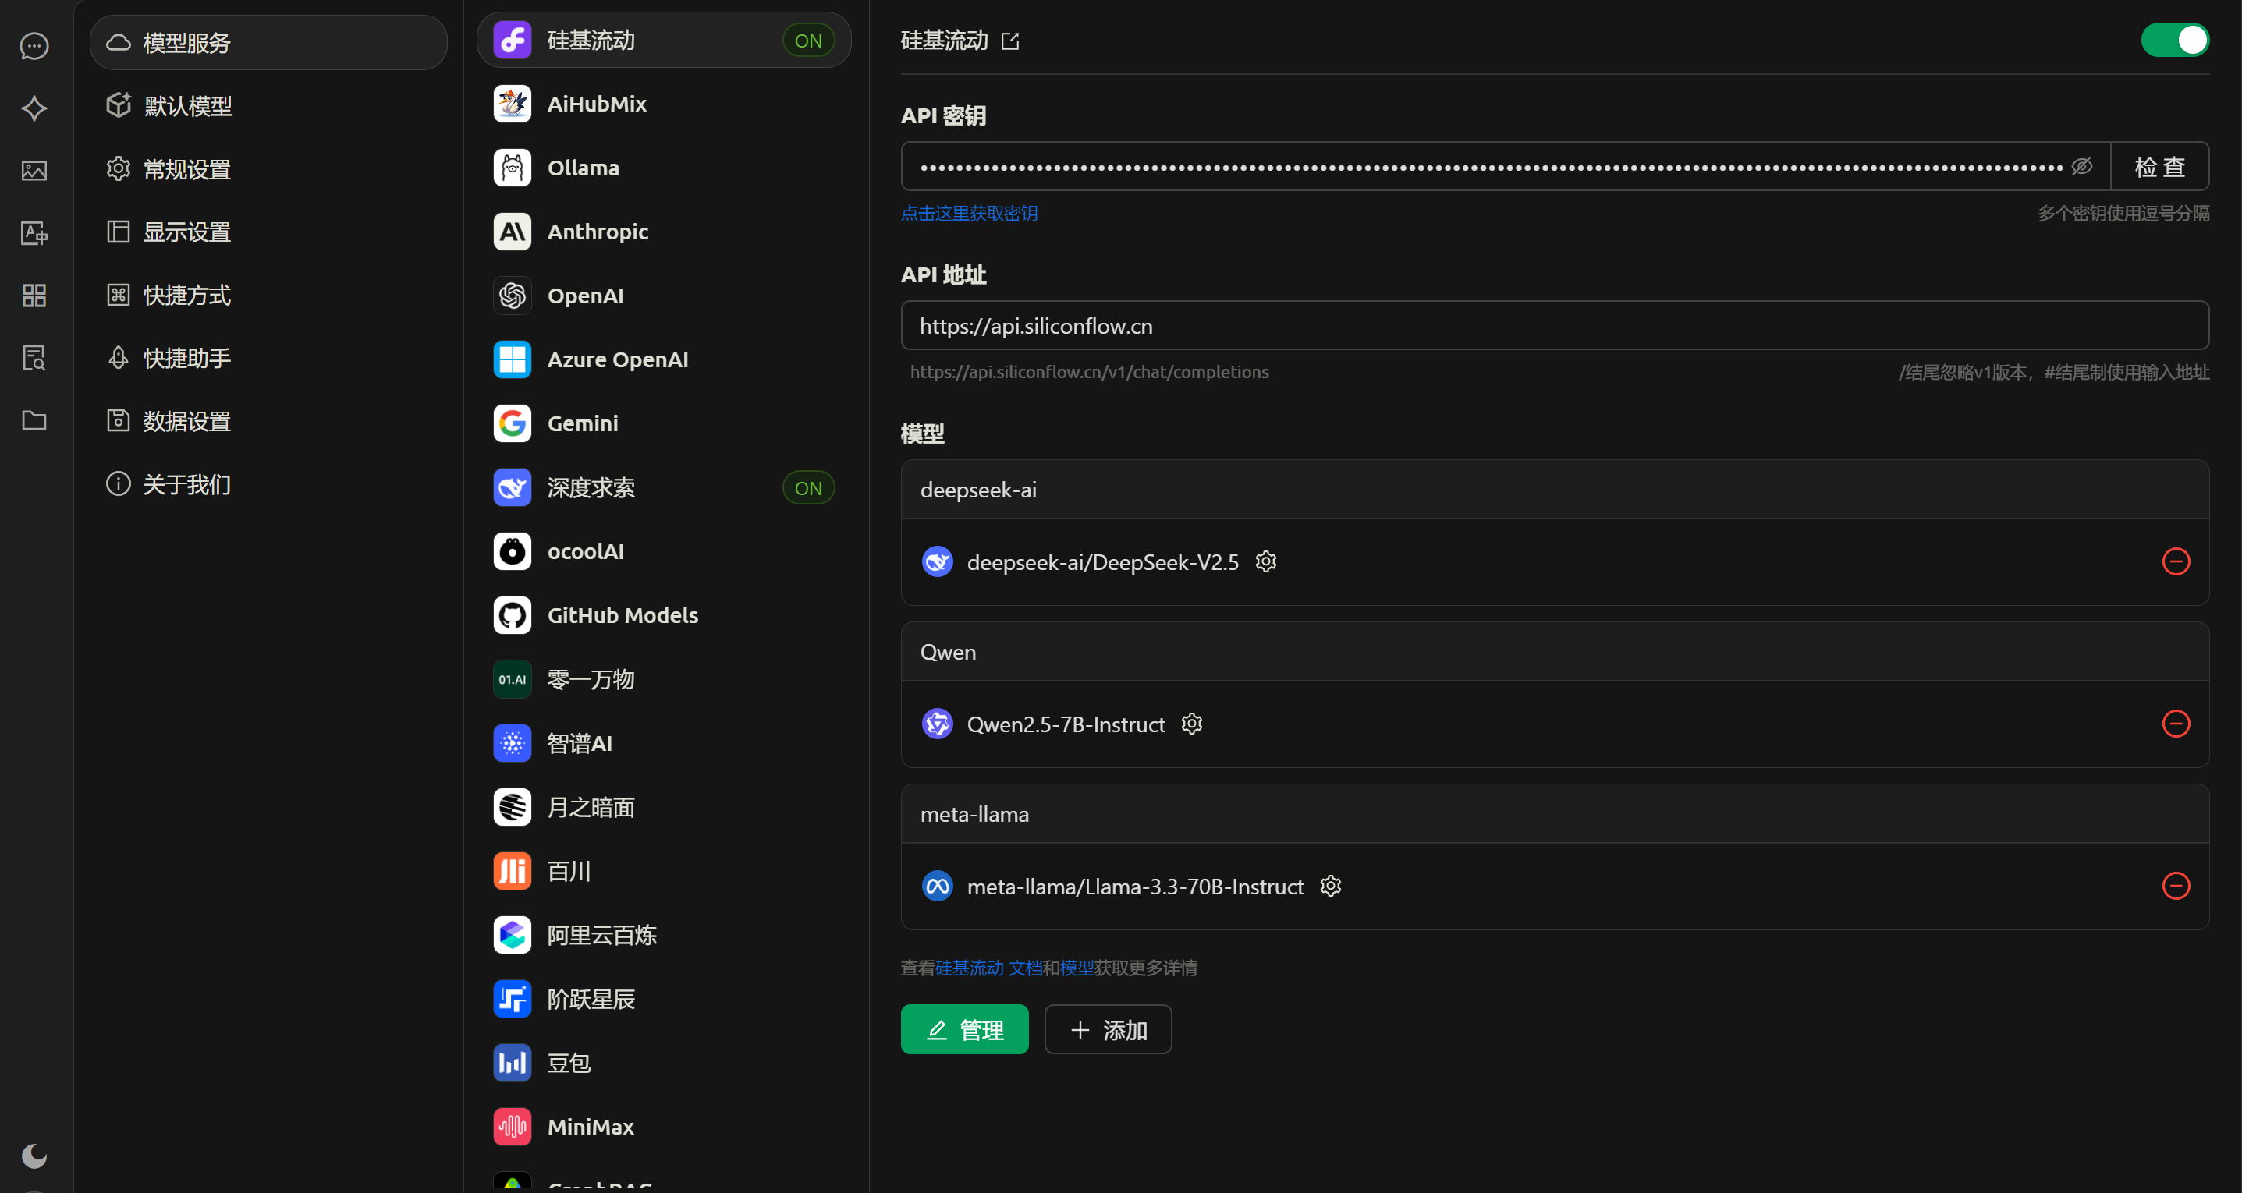Remove the deepseek-ai/DeepSeek-V2.5 model
The image size is (2242, 1193).
[2176, 561]
